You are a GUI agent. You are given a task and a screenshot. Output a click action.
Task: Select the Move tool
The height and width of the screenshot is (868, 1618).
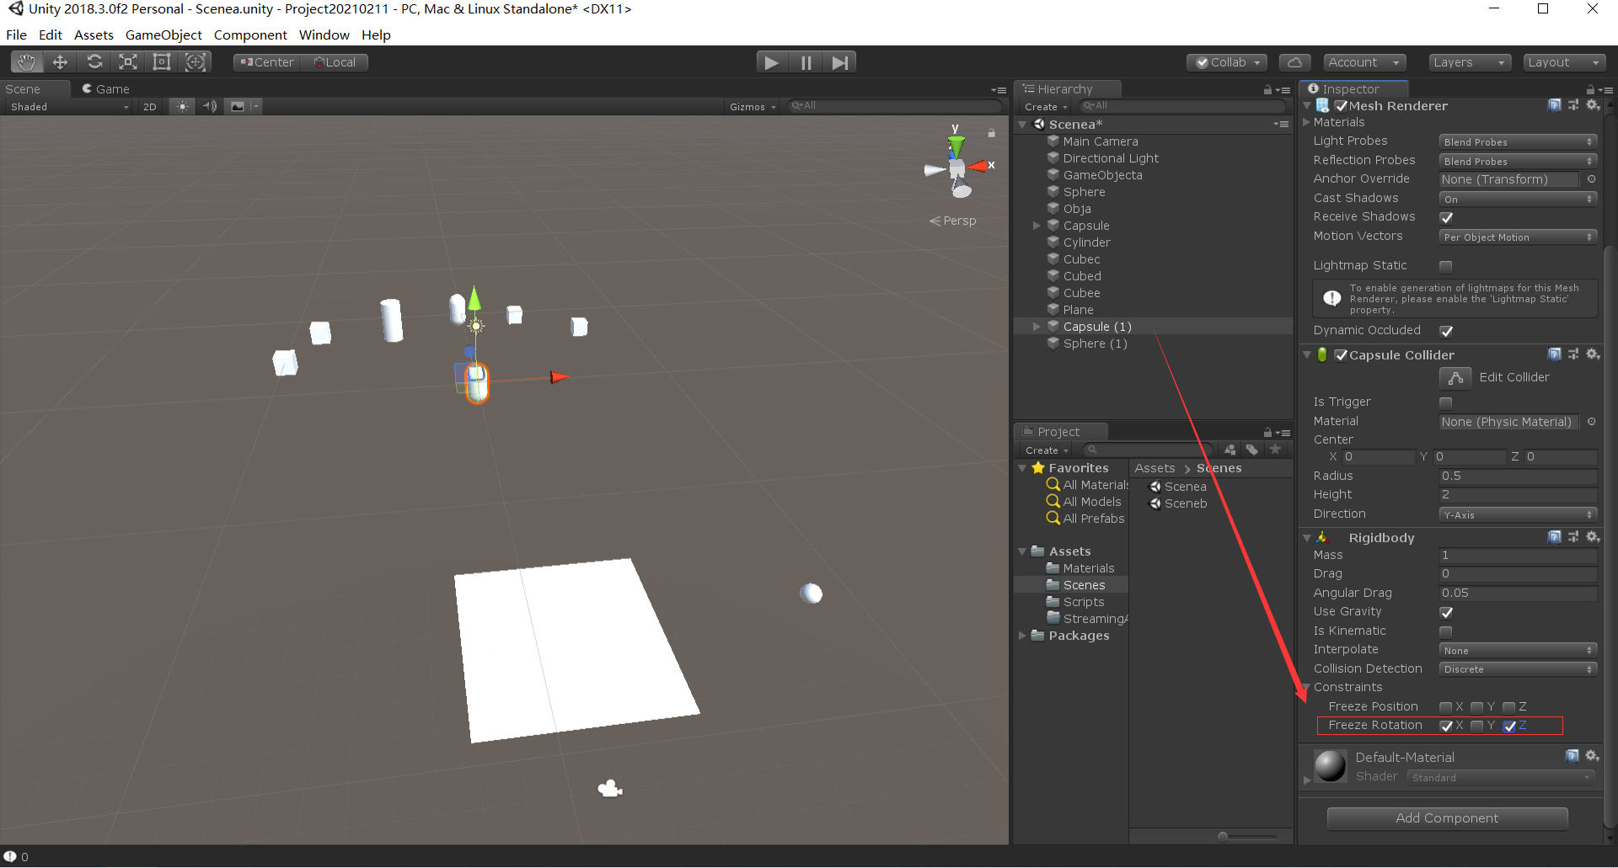59,61
